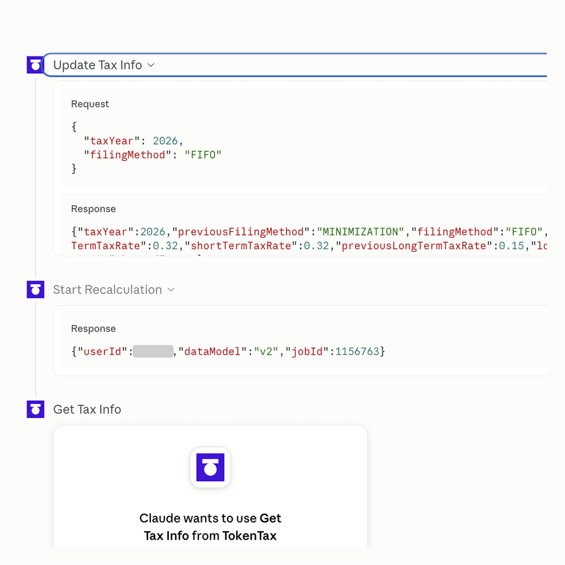Click the Request label under Update Tax Info
Image resolution: width=565 pixels, height=565 pixels.
click(90, 104)
